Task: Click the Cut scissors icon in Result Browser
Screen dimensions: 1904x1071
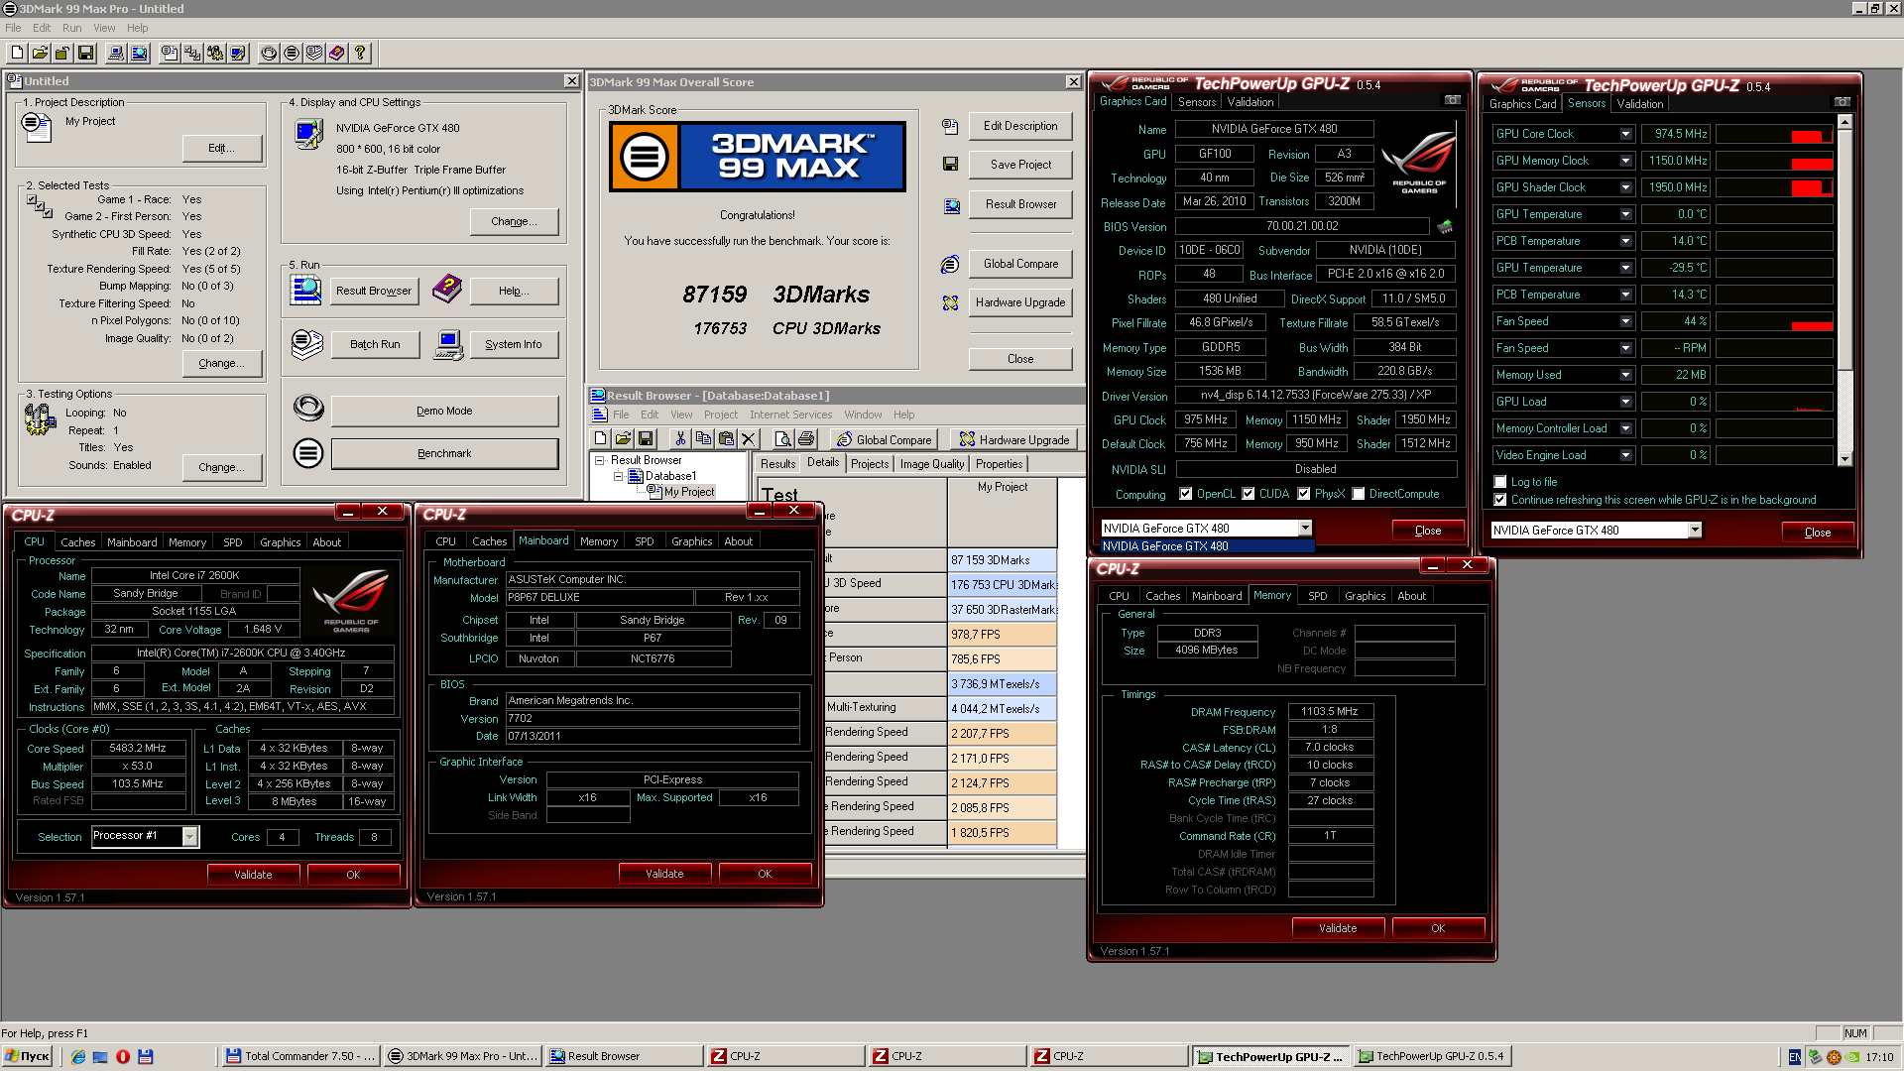Action: coord(680,438)
